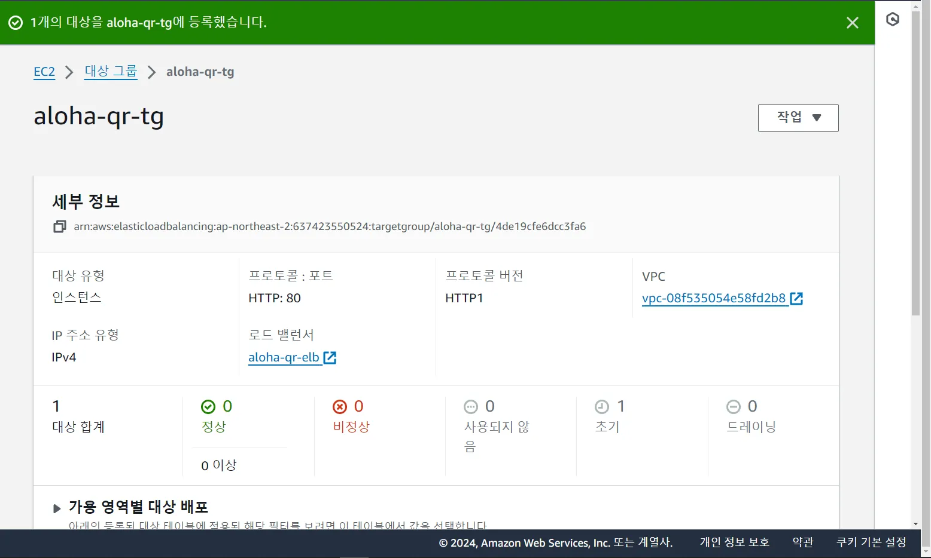
Task: Click the Amazon Web Services copyright text
Action: (556, 542)
